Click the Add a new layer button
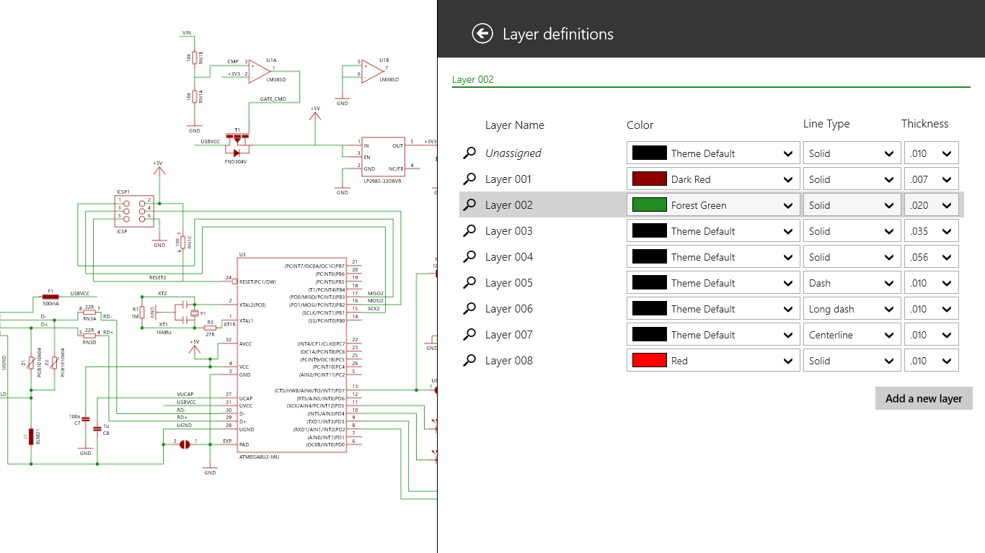 pos(924,398)
